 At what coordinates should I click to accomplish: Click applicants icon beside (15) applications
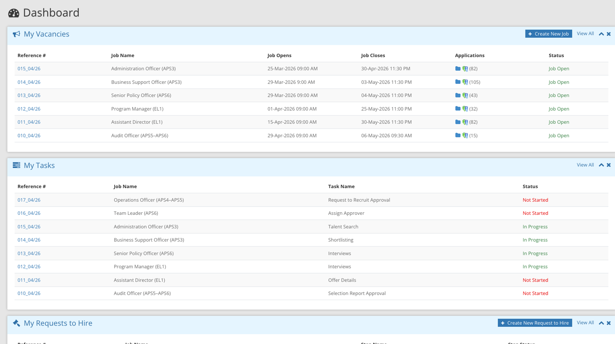click(x=465, y=136)
